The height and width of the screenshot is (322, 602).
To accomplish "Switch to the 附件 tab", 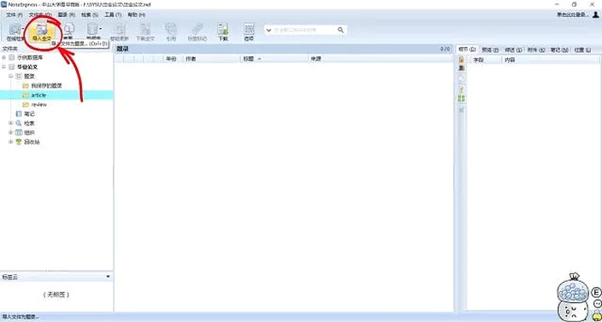I will (536, 50).
